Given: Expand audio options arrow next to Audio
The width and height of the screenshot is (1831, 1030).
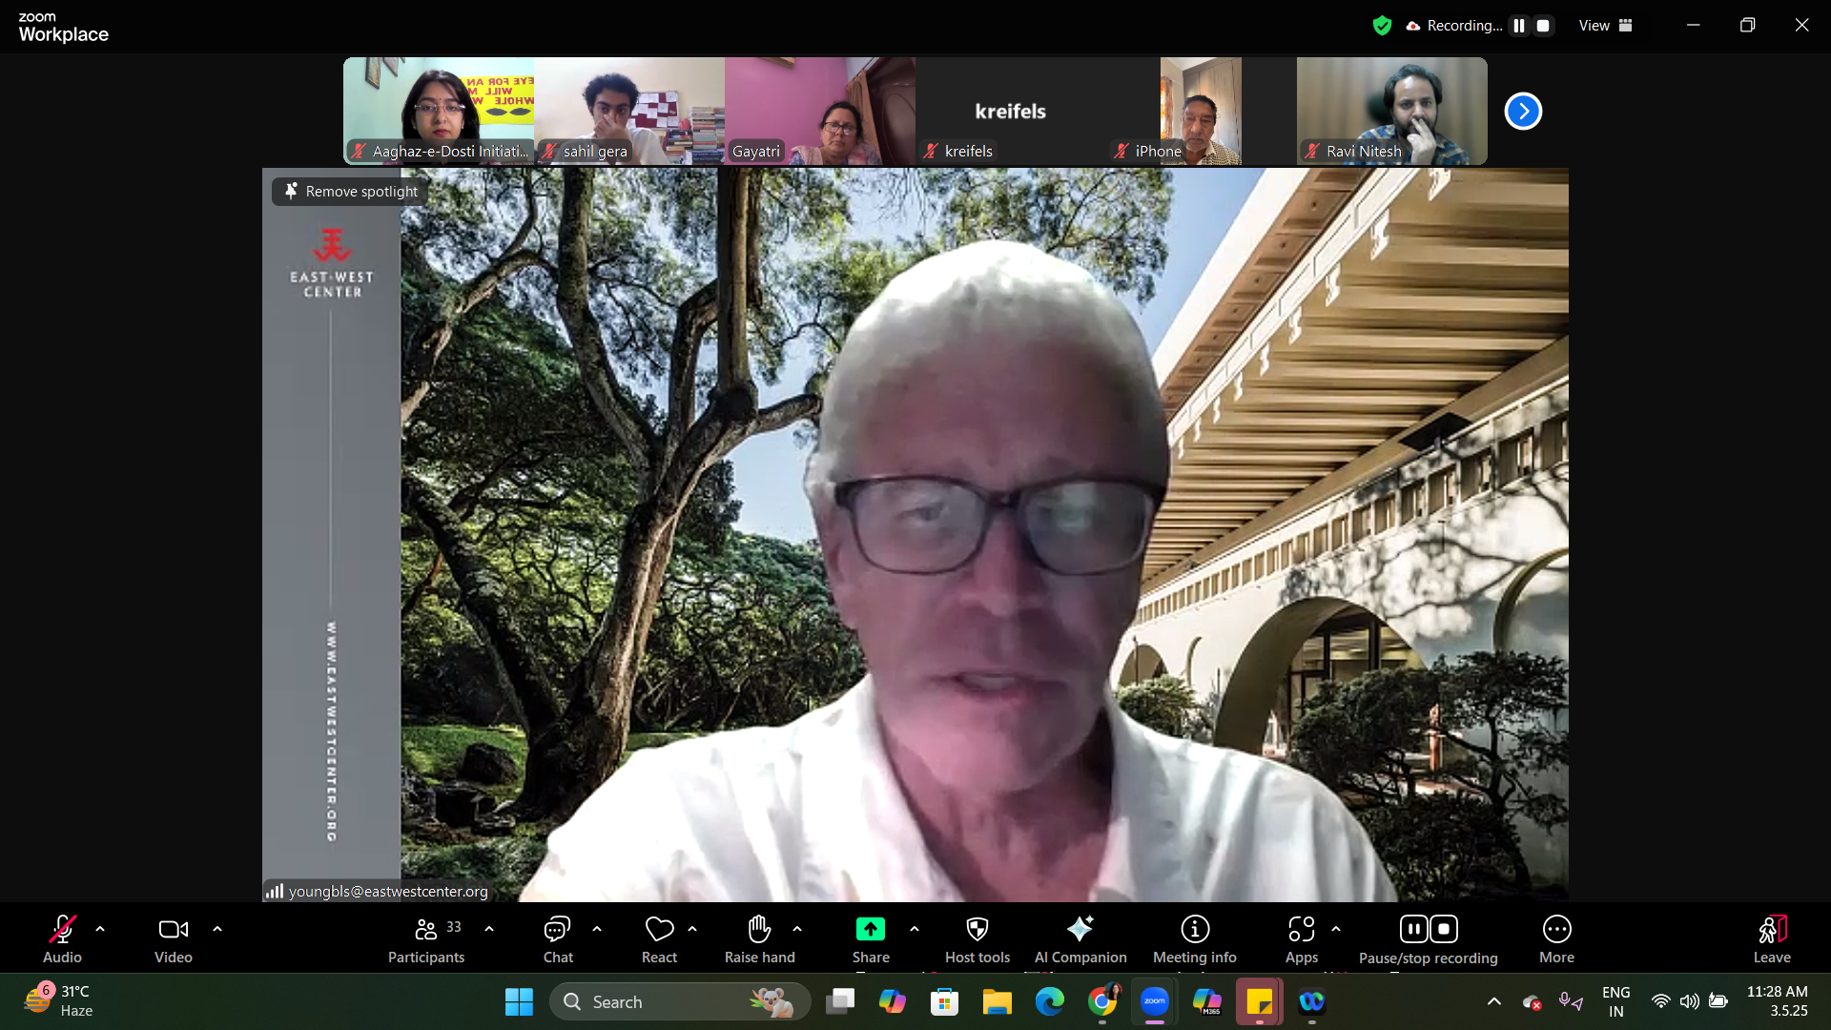Looking at the screenshot, I should 100,929.
